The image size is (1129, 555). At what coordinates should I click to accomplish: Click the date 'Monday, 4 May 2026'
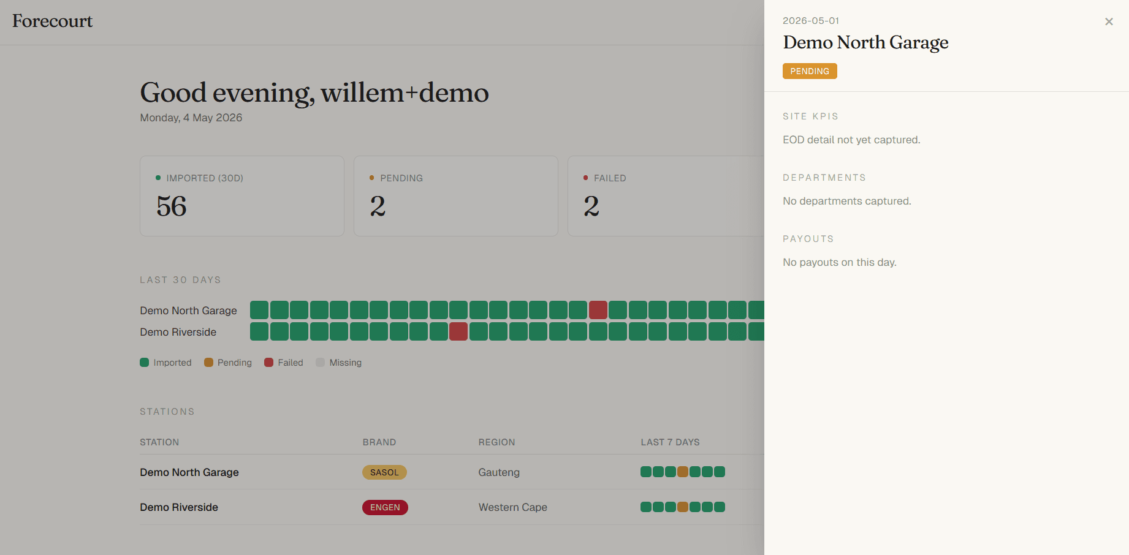[191, 118]
